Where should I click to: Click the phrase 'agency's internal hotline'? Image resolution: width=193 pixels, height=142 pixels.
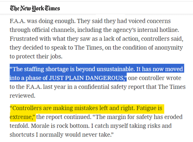146,30
